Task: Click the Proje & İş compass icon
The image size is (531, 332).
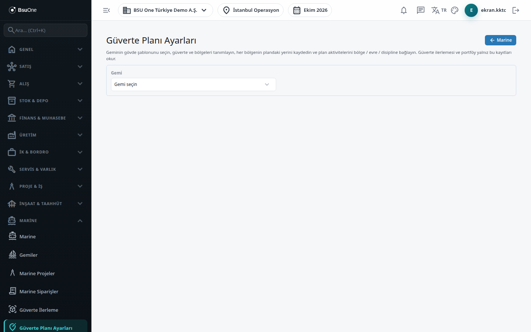Action: [x=12, y=186]
